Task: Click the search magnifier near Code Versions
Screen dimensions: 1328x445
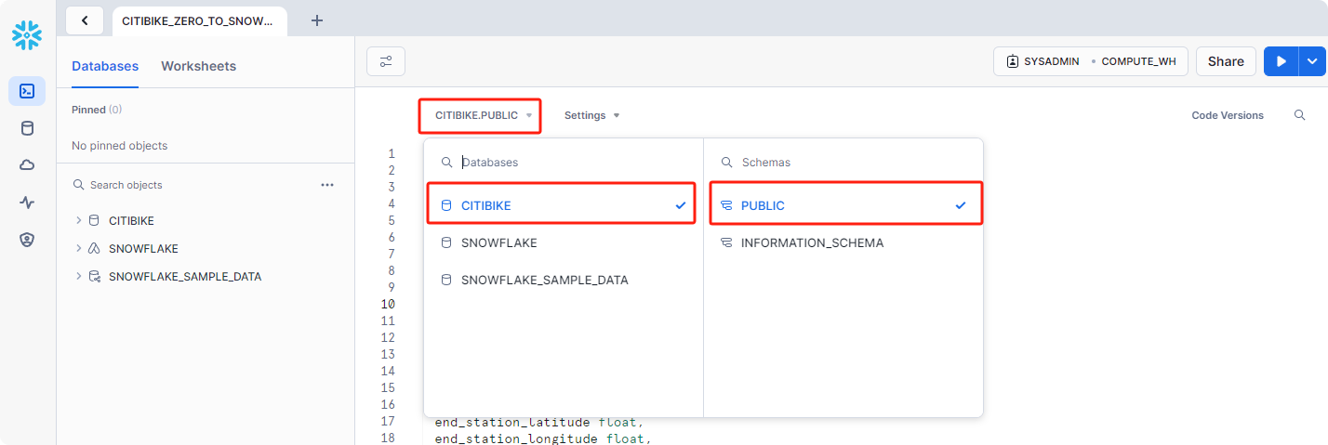Action: 1299,115
